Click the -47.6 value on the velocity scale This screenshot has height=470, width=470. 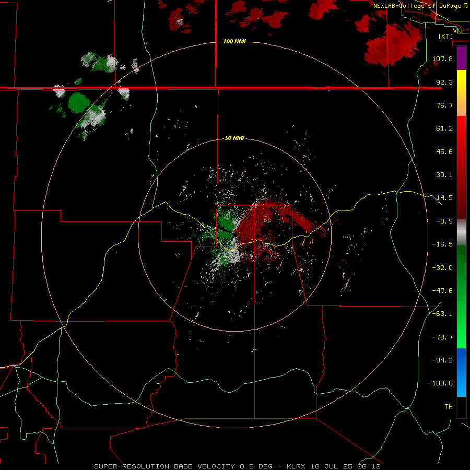442,291
